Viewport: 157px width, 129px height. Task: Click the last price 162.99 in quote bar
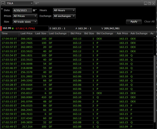[7, 28]
